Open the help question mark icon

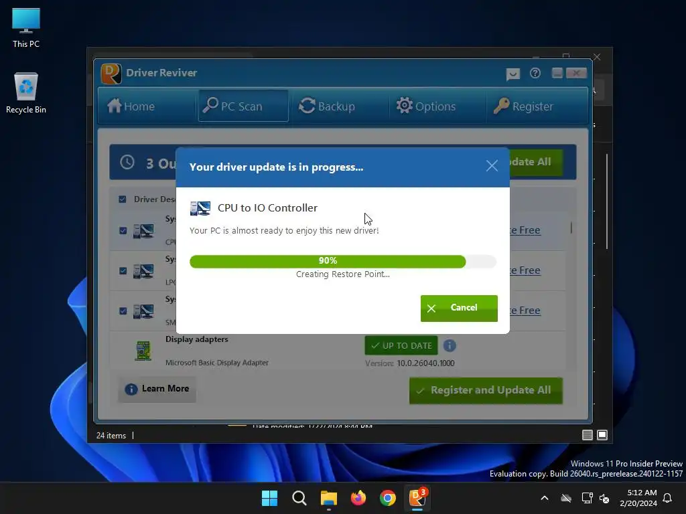[x=535, y=73]
